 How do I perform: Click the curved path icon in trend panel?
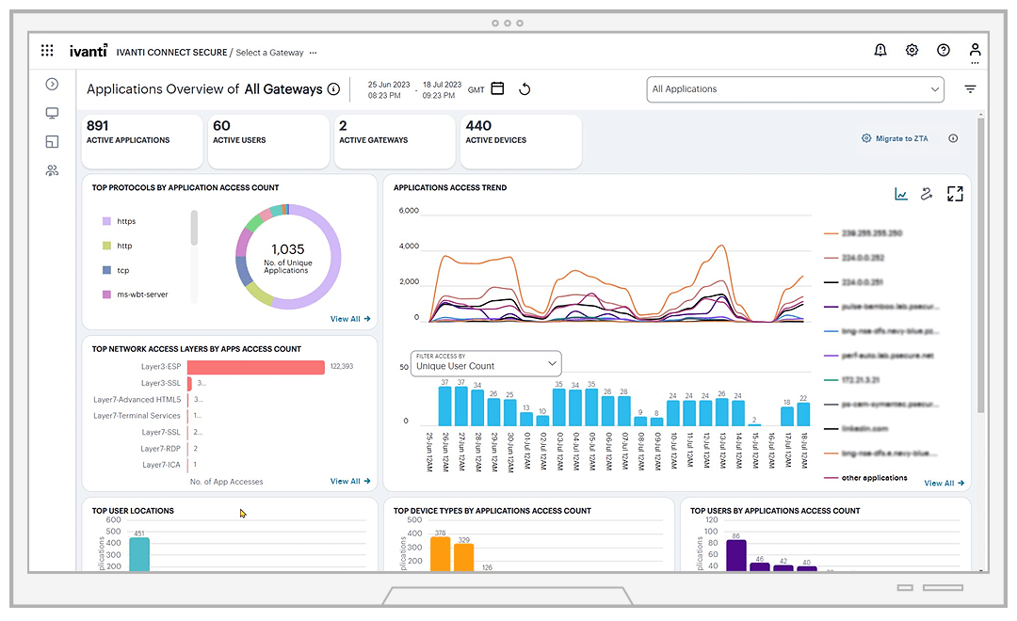coord(927,194)
